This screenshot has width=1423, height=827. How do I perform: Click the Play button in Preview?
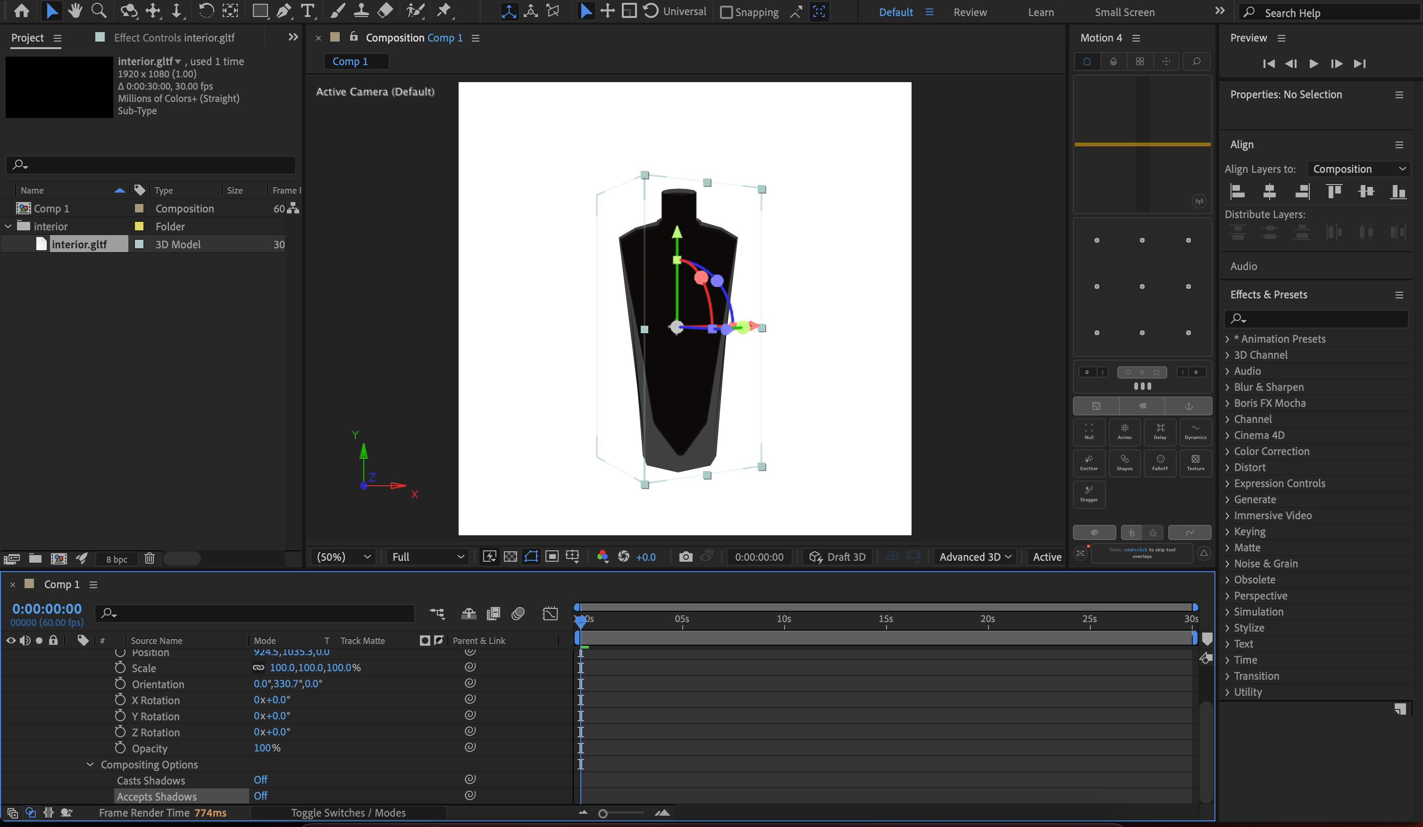point(1314,64)
